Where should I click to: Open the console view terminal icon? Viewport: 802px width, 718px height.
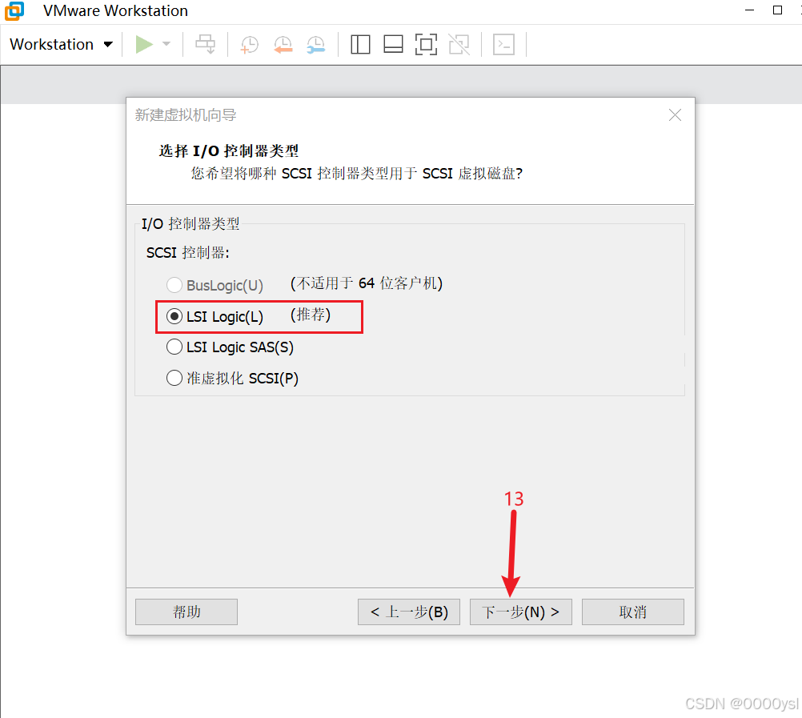point(503,45)
